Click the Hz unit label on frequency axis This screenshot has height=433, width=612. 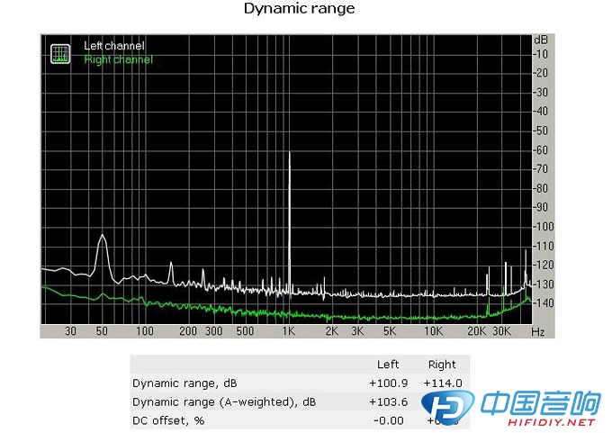coord(537,332)
